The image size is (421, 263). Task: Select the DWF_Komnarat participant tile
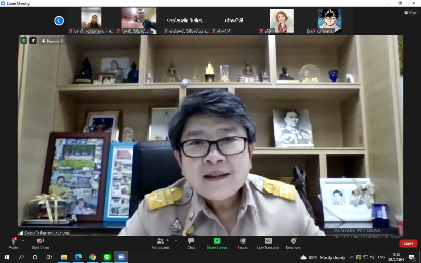329,21
